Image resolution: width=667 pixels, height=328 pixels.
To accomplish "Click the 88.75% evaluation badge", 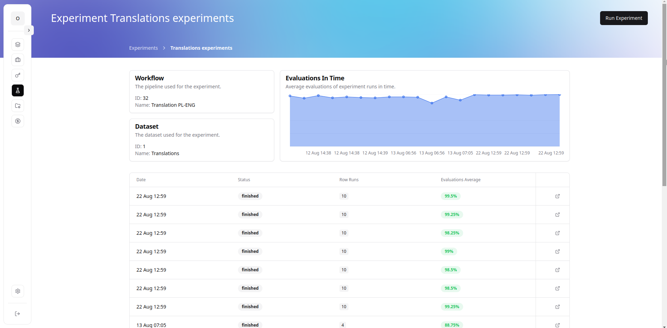I will click(x=452, y=325).
